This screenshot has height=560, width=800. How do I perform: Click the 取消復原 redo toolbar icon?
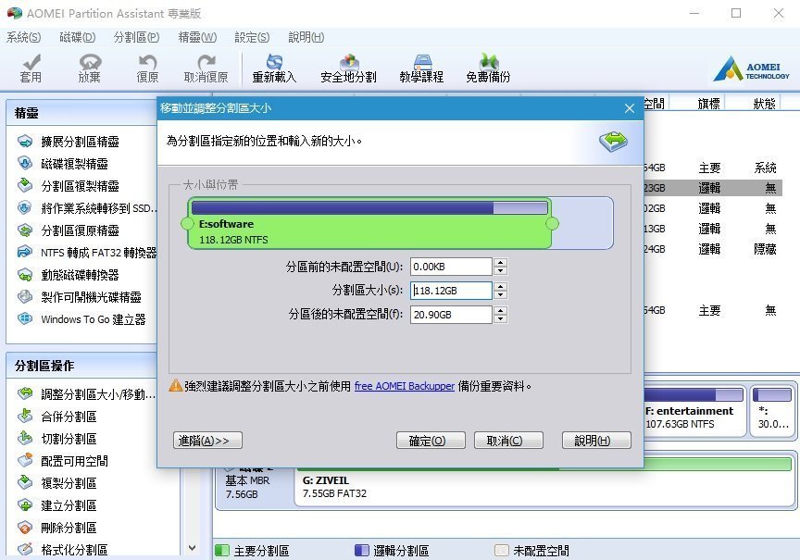click(x=206, y=62)
